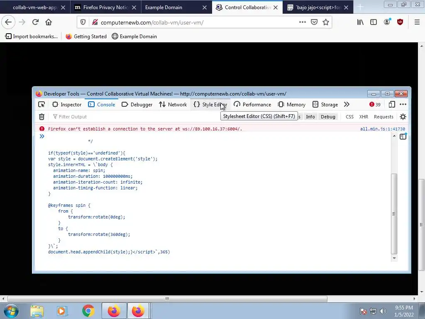Image resolution: width=425 pixels, height=319 pixels.
Task: Click the horizontal page scrollbar thumb
Action: (x=167, y=299)
